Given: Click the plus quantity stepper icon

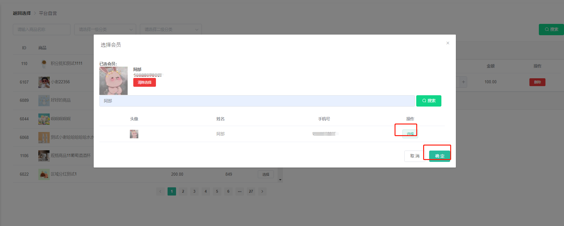Looking at the screenshot, I should tap(463, 82).
